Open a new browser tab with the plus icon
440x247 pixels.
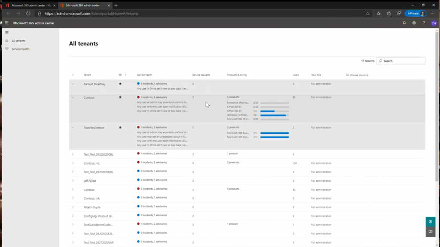click(x=116, y=5)
